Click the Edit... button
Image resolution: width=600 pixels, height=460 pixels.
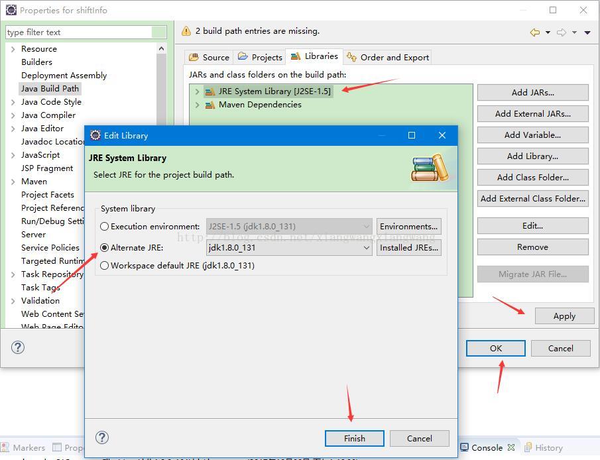pyautogui.click(x=532, y=226)
